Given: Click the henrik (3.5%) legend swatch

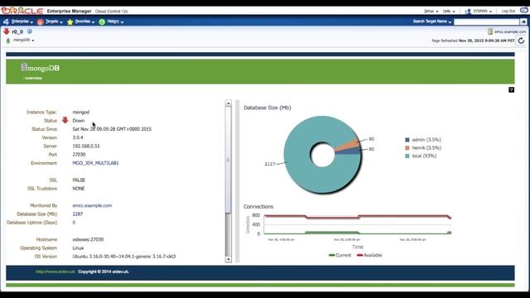Looking at the screenshot, I should point(407,147).
